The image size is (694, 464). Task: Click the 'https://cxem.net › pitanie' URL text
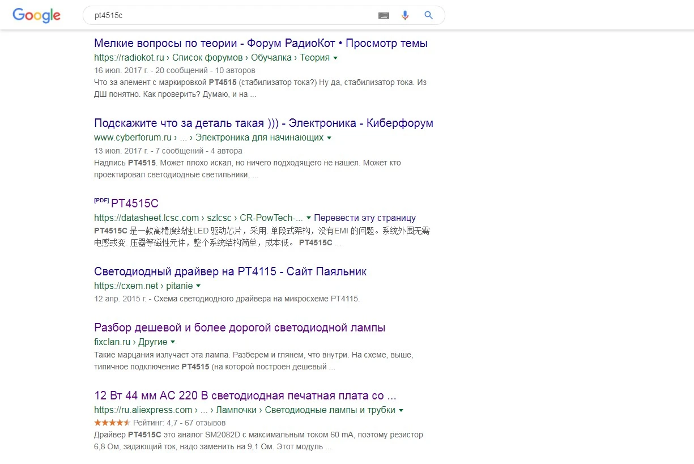(x=143, y=286)
